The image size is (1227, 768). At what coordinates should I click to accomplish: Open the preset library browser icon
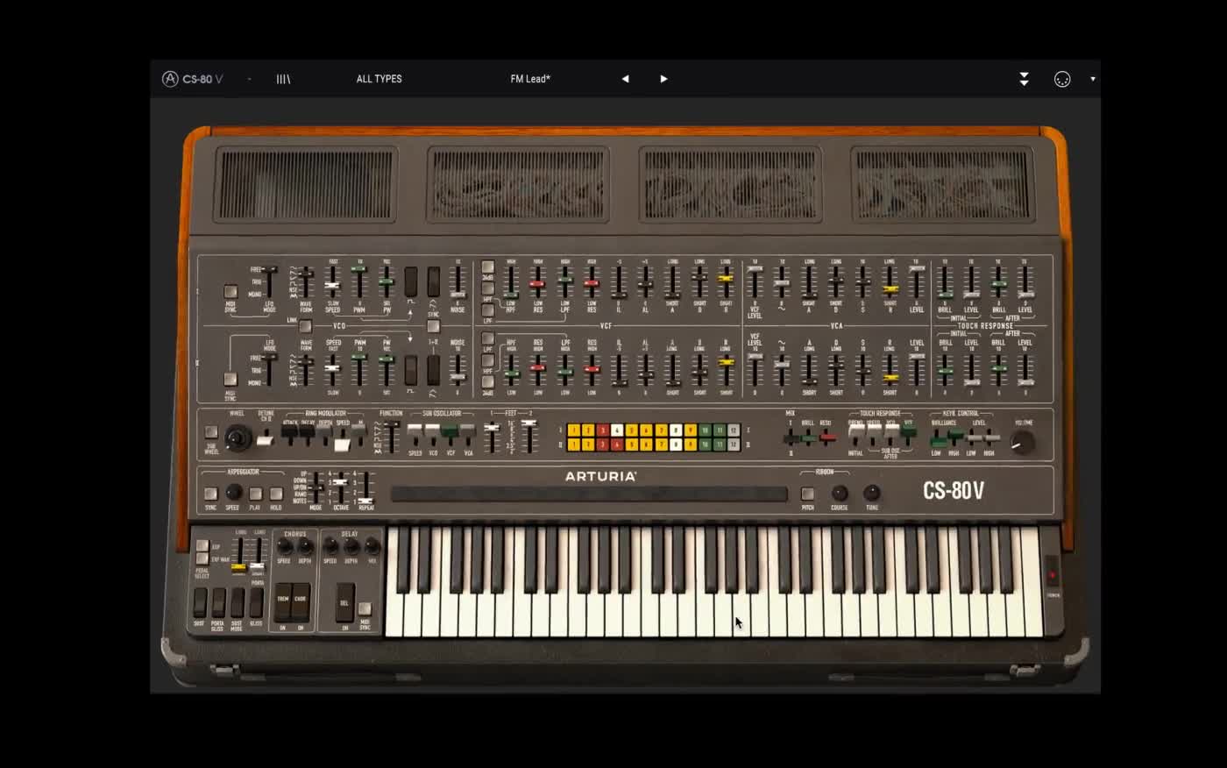[283, 79]
